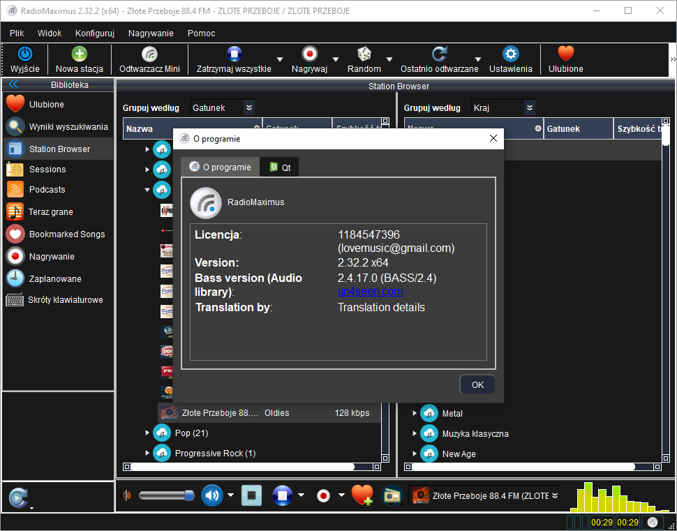Click the Wyjście power icon
This screenshot has width=677, height=531.
click(x=25, y=54)
